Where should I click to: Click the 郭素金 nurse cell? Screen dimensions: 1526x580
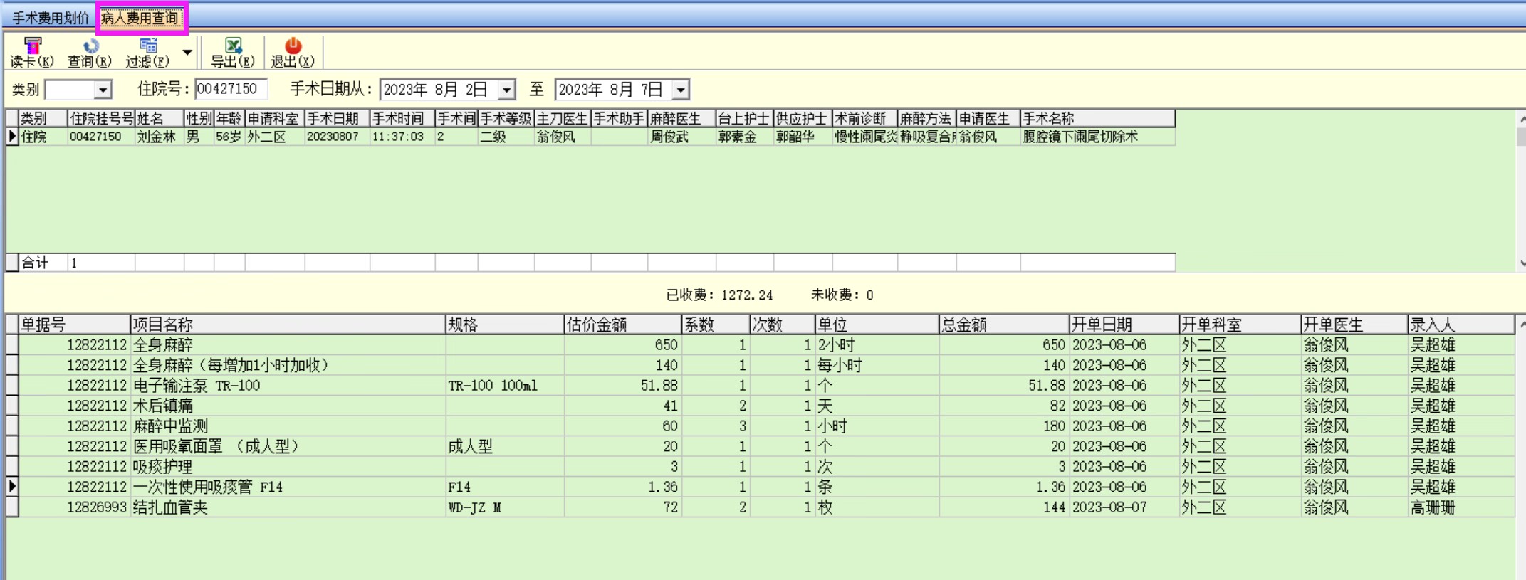coord(745,137)
